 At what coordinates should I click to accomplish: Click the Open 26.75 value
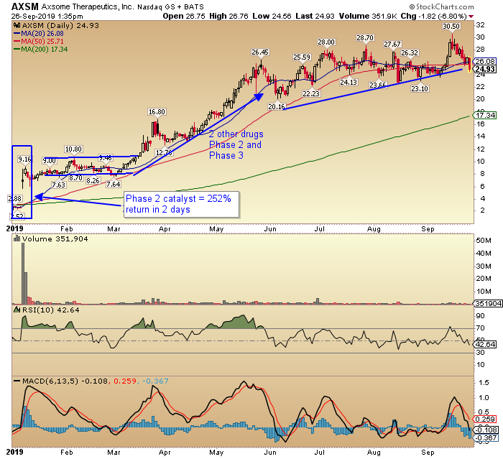[x=184, y=16]
